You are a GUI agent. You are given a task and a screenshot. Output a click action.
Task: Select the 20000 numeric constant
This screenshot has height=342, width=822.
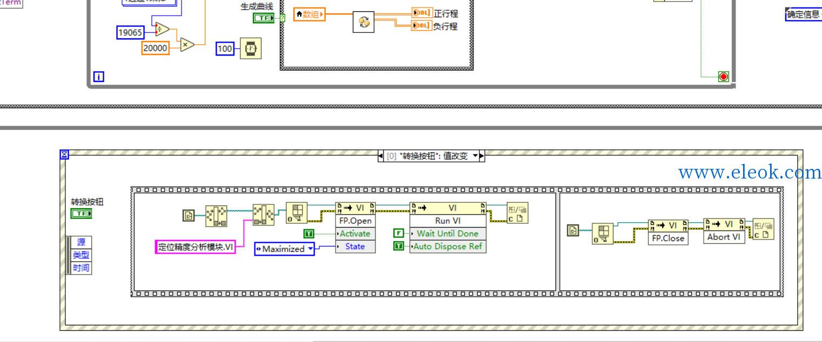click(155, 48)
